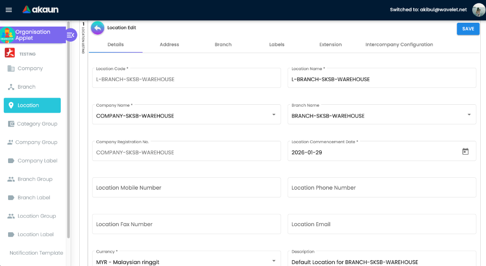This screenshot has height=266, width=486.
Task: Open the Intercompany Configuration tab
Action: point(399,45)
